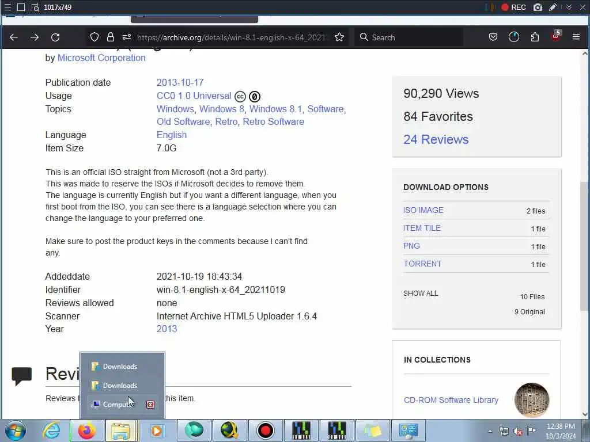Image resolution: width=590 pixels, height=442 pixels.
Task: Go forward one page in Firefox
Action: [35, 37]
